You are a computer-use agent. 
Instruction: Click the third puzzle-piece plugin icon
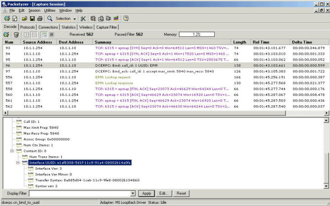pos(108,19)
